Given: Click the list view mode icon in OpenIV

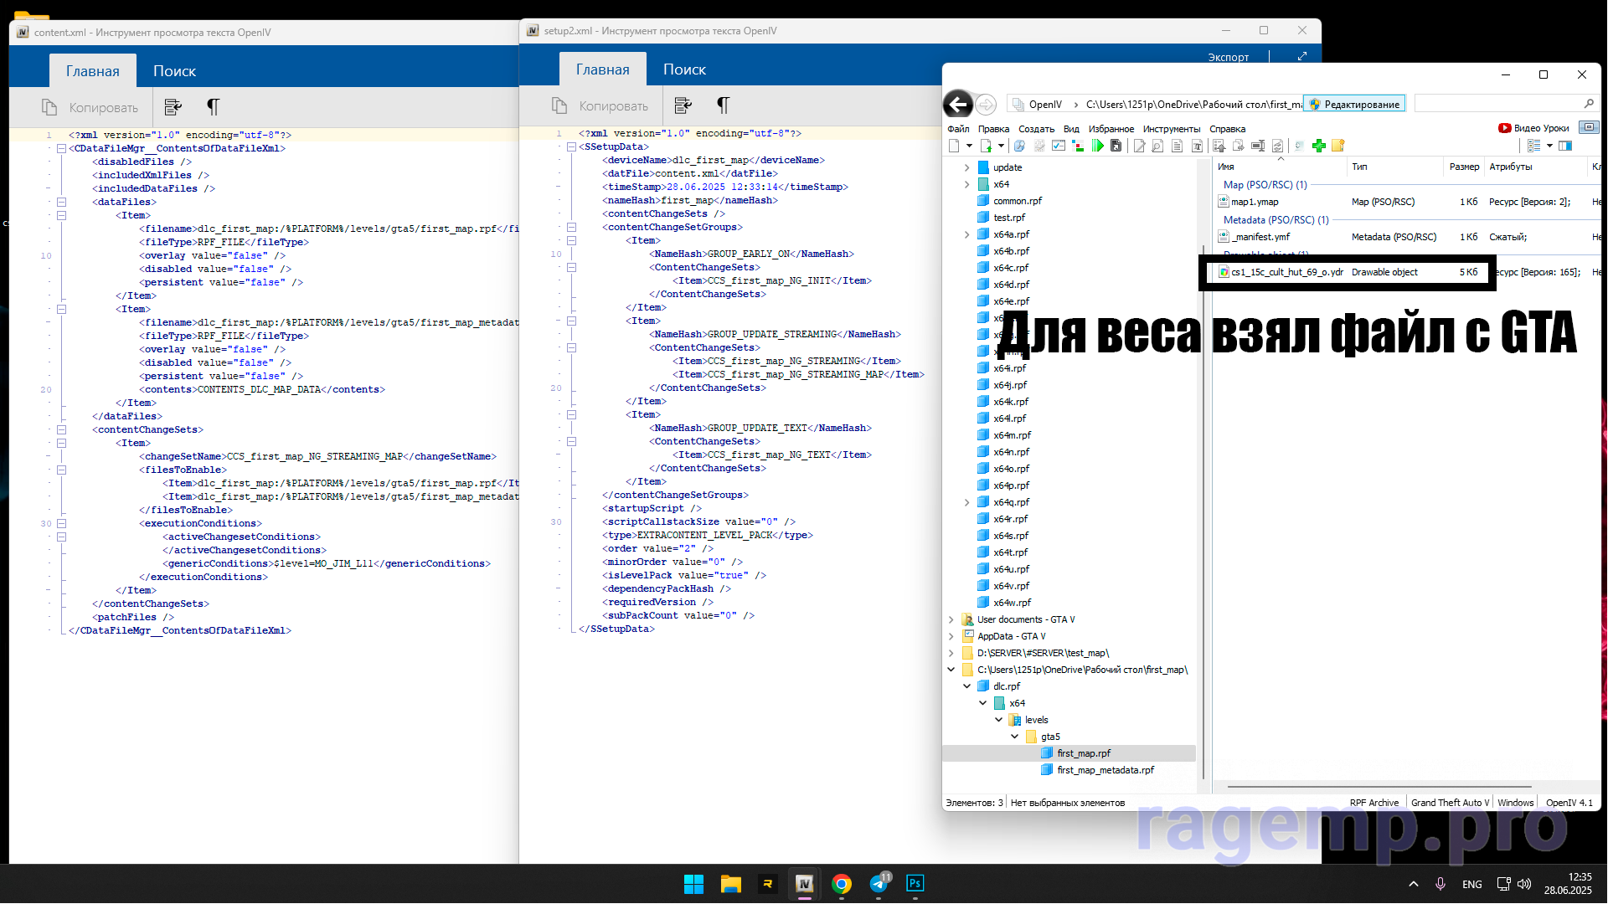Looking at the screenshot, I should (x=1534, y=146).
